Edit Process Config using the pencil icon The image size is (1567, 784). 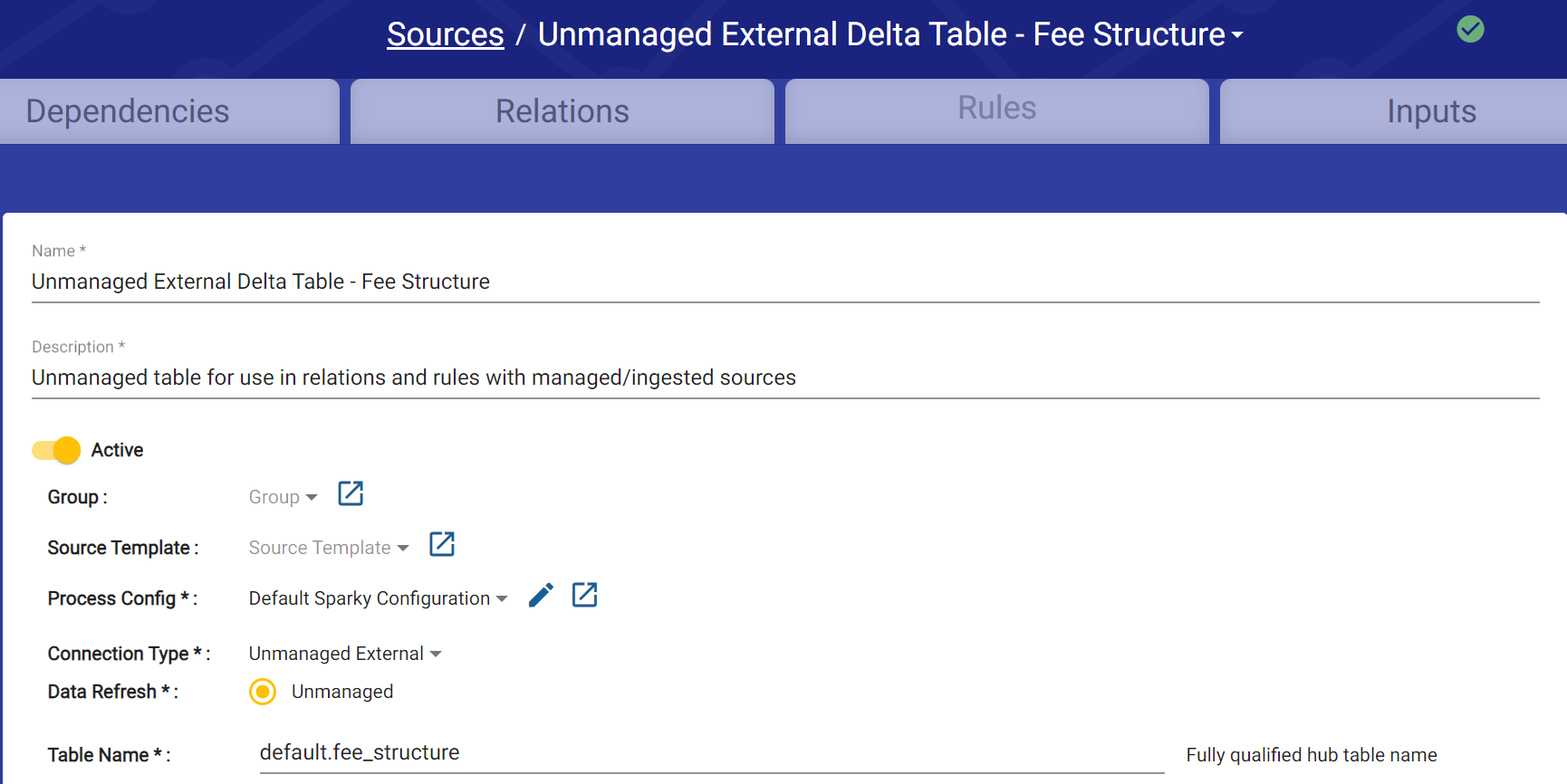pos(541,595)
